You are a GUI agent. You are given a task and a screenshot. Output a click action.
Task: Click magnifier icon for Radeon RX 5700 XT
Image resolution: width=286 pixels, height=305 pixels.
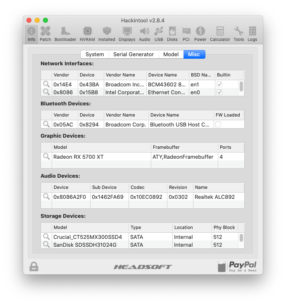click(46, 156)
